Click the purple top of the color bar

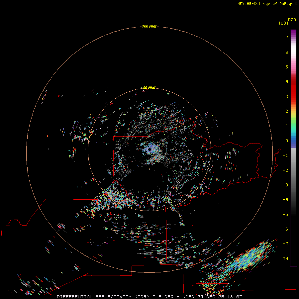pyautogui.click(x=293, y=33)
